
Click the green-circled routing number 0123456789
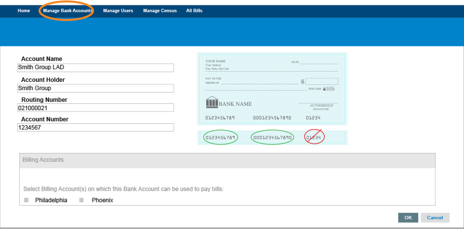(x=220, y=137)
